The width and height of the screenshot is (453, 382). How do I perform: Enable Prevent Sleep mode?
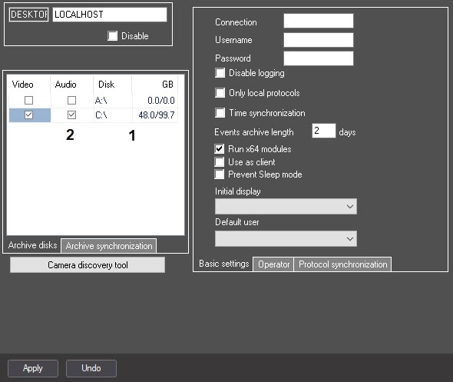(x=220, y=174)
